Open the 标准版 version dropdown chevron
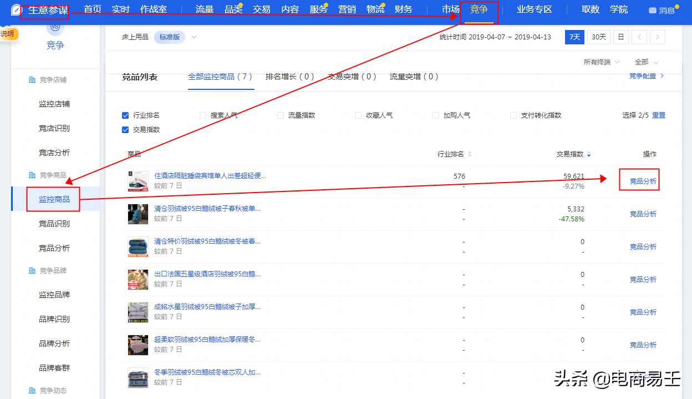Screen dimensions: 692x399 coord(194,37)
